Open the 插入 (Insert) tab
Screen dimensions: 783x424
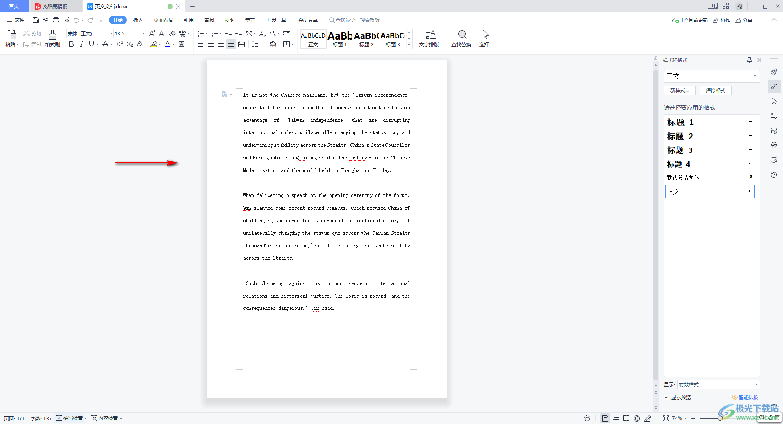pyautogui.click(x=138, y=20)
